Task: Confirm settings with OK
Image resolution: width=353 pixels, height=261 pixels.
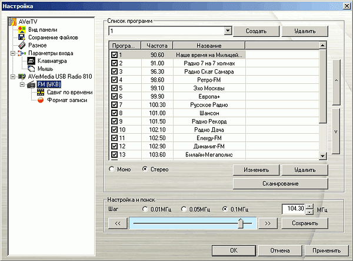Action: tap(234, 250)
